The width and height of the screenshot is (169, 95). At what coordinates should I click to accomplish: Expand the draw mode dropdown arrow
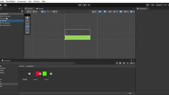[x=96, y=12]
